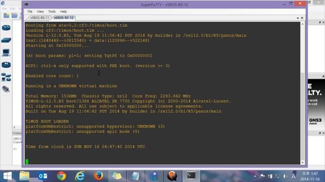Viewport: 325px width, 182px height.
Task: Open the File menu in SuperPuTTY
Action: pos(30,12)
